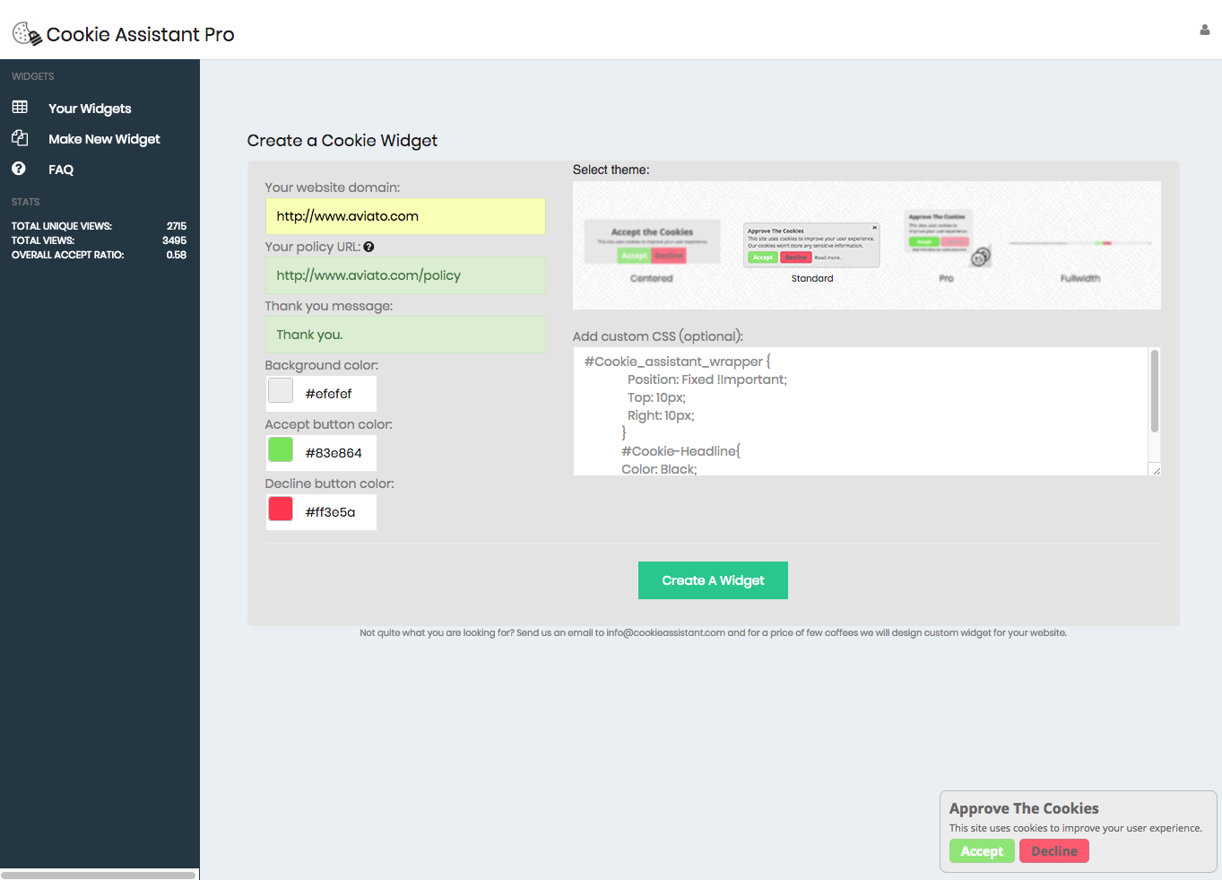This screenshot has width=1222, height=880.
Task: Click the Approve The Cookies headline
Action: click(x=1024, y=808)
